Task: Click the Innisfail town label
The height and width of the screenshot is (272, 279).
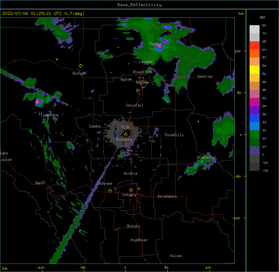Action: click(134, 105)
